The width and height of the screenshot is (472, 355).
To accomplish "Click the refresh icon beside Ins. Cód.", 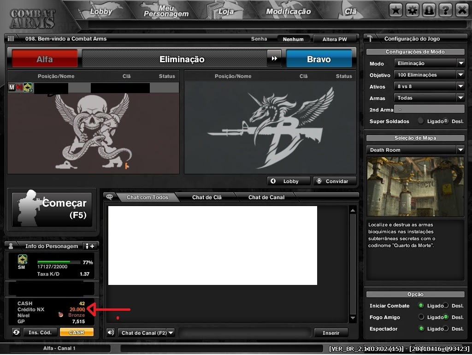I will [x=16, y=332].
